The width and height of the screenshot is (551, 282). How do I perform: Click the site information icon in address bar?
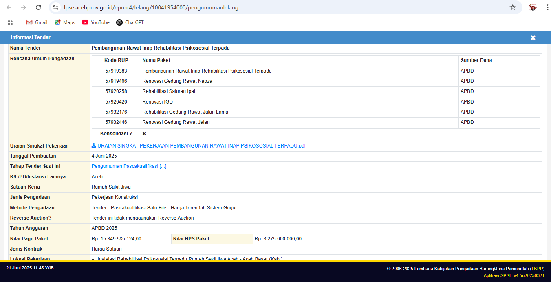pos(56,7)
